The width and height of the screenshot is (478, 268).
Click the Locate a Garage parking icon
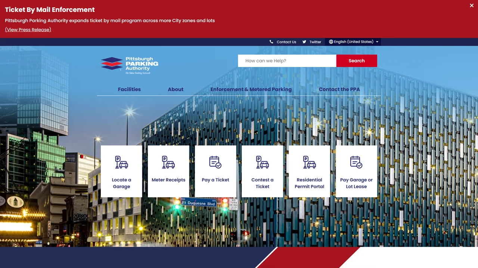pyautogui.click(x=121, y=162)
